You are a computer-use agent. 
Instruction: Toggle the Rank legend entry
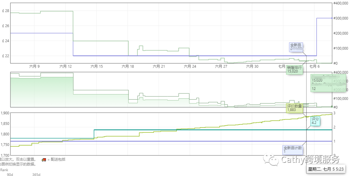coord(4,170)
